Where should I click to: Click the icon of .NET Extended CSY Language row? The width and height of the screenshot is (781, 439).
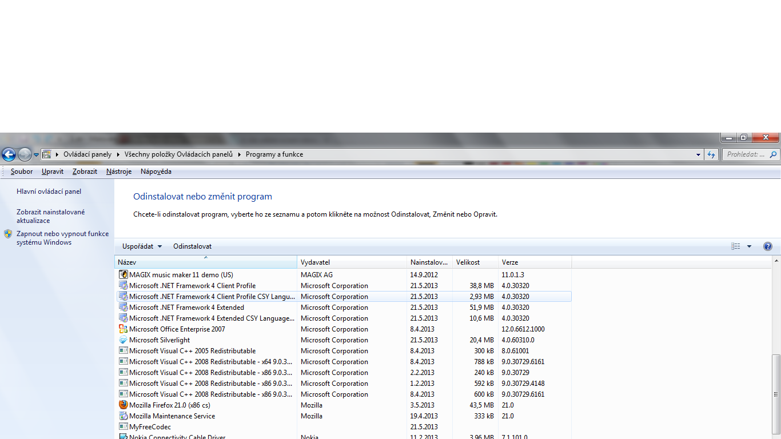click(x=123, y=318)
